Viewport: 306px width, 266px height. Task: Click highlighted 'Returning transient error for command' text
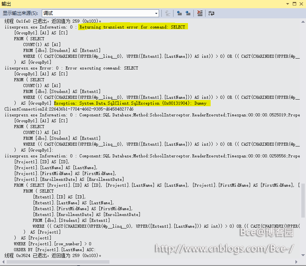tap(132, 27)
